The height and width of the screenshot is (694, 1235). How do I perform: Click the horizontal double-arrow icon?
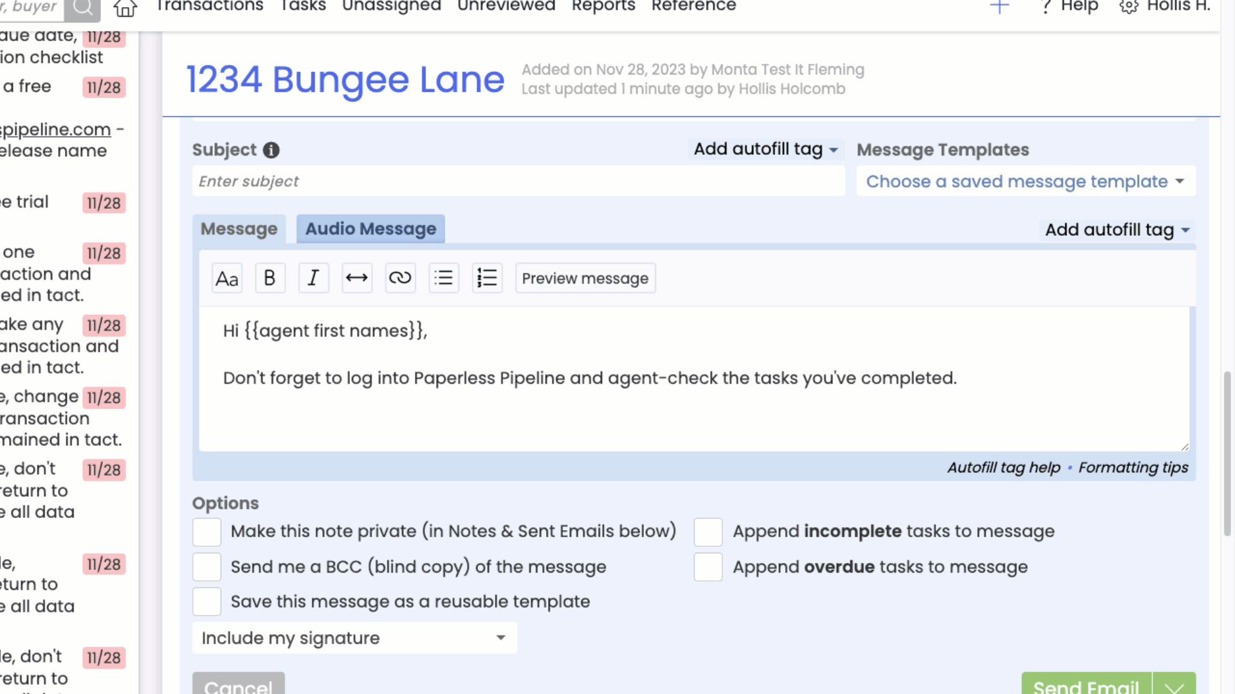[356, 278]
